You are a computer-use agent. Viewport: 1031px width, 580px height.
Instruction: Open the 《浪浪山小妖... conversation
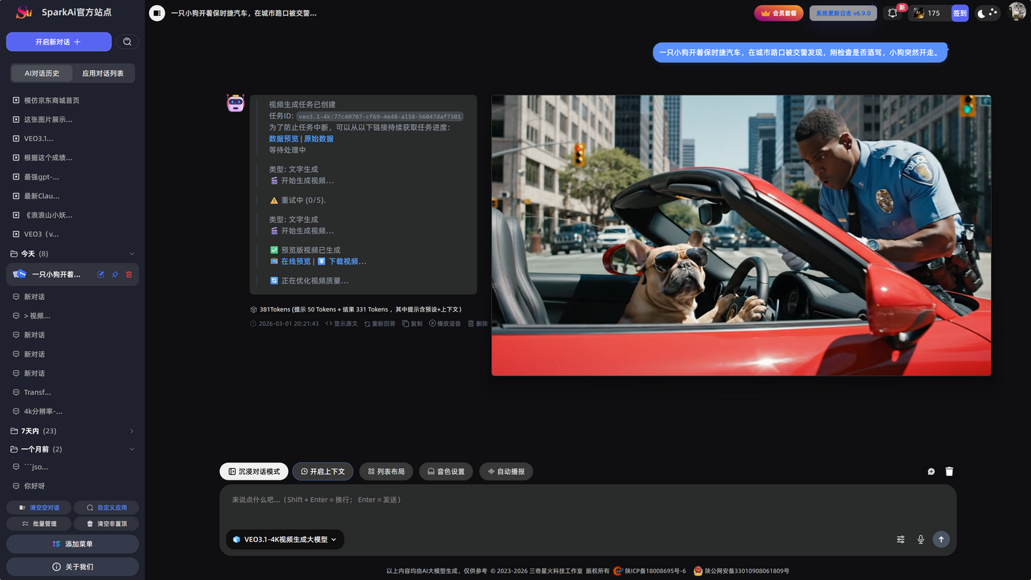click(72, 215)
